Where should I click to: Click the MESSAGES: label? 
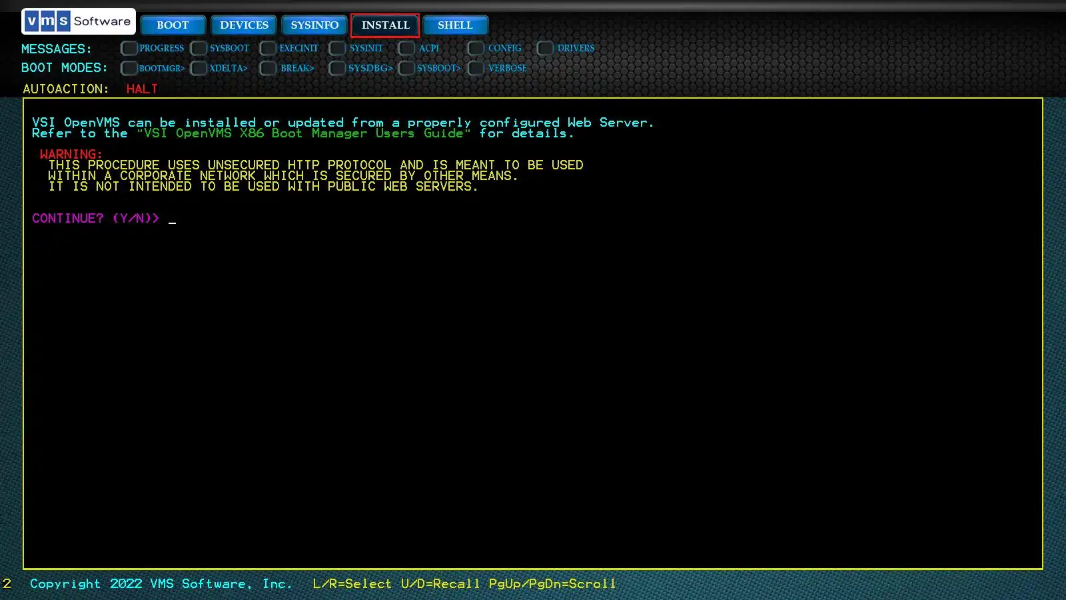[57, 49]
